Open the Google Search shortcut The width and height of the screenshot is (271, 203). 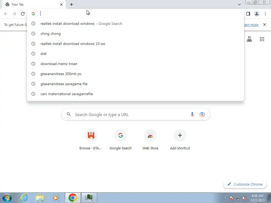coord(121,140)
